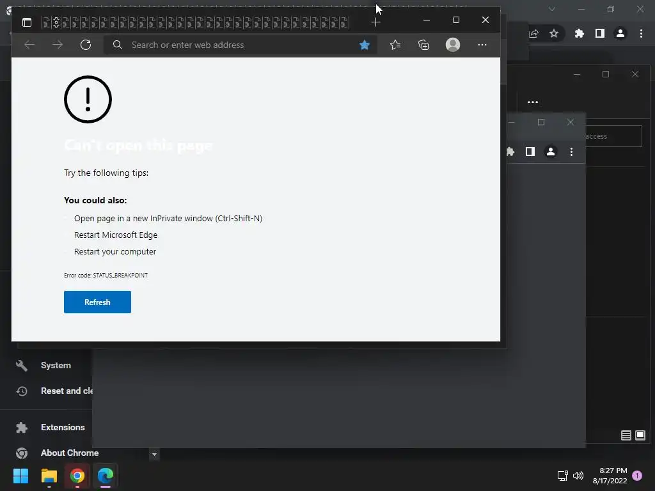Image resolution: width=655 pixels, height=491 pixels.
Task: Open profile icon in top Chrome window
Action: 620,33
